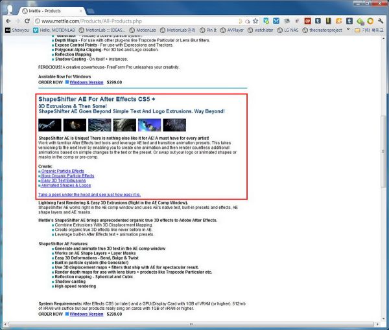Open the Chrome wrench menu

pos(381,21)
